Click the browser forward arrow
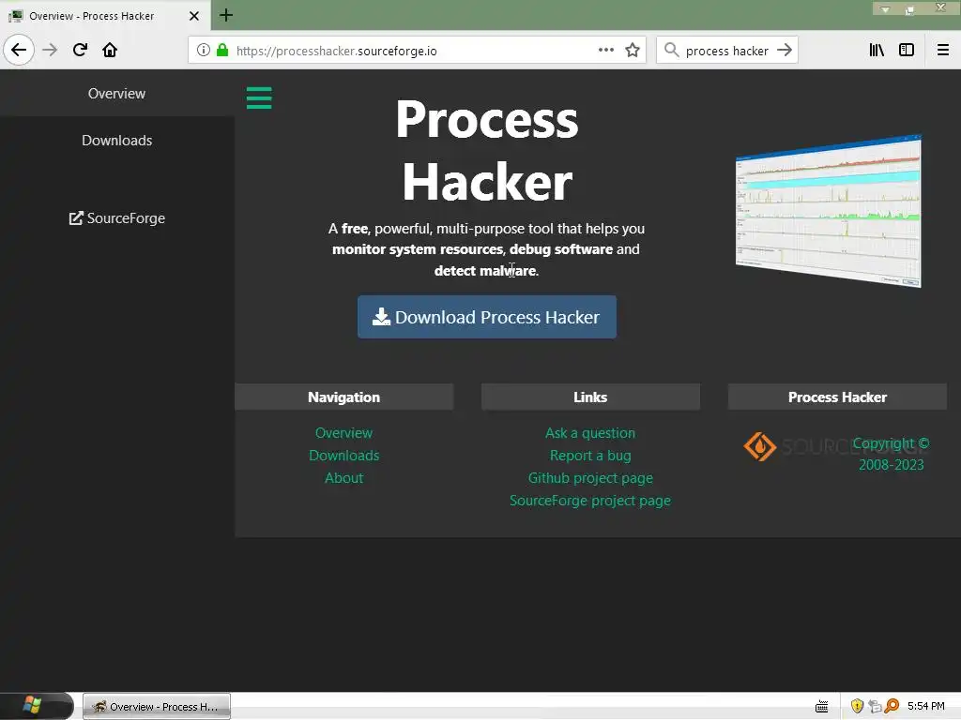The height and width of the screenshot is (720, 961). [50, 50]
